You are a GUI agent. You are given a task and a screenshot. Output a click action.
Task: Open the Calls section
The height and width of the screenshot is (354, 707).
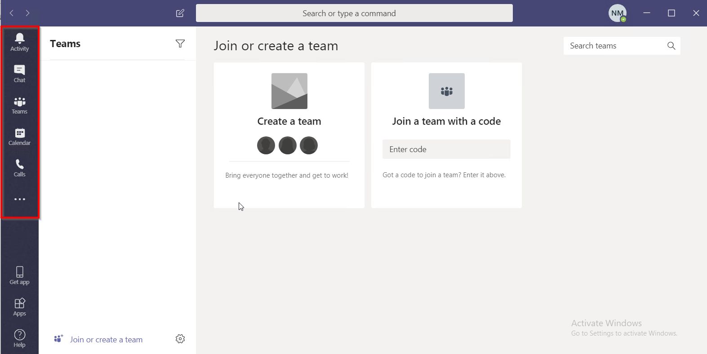(x=19, y=168)
